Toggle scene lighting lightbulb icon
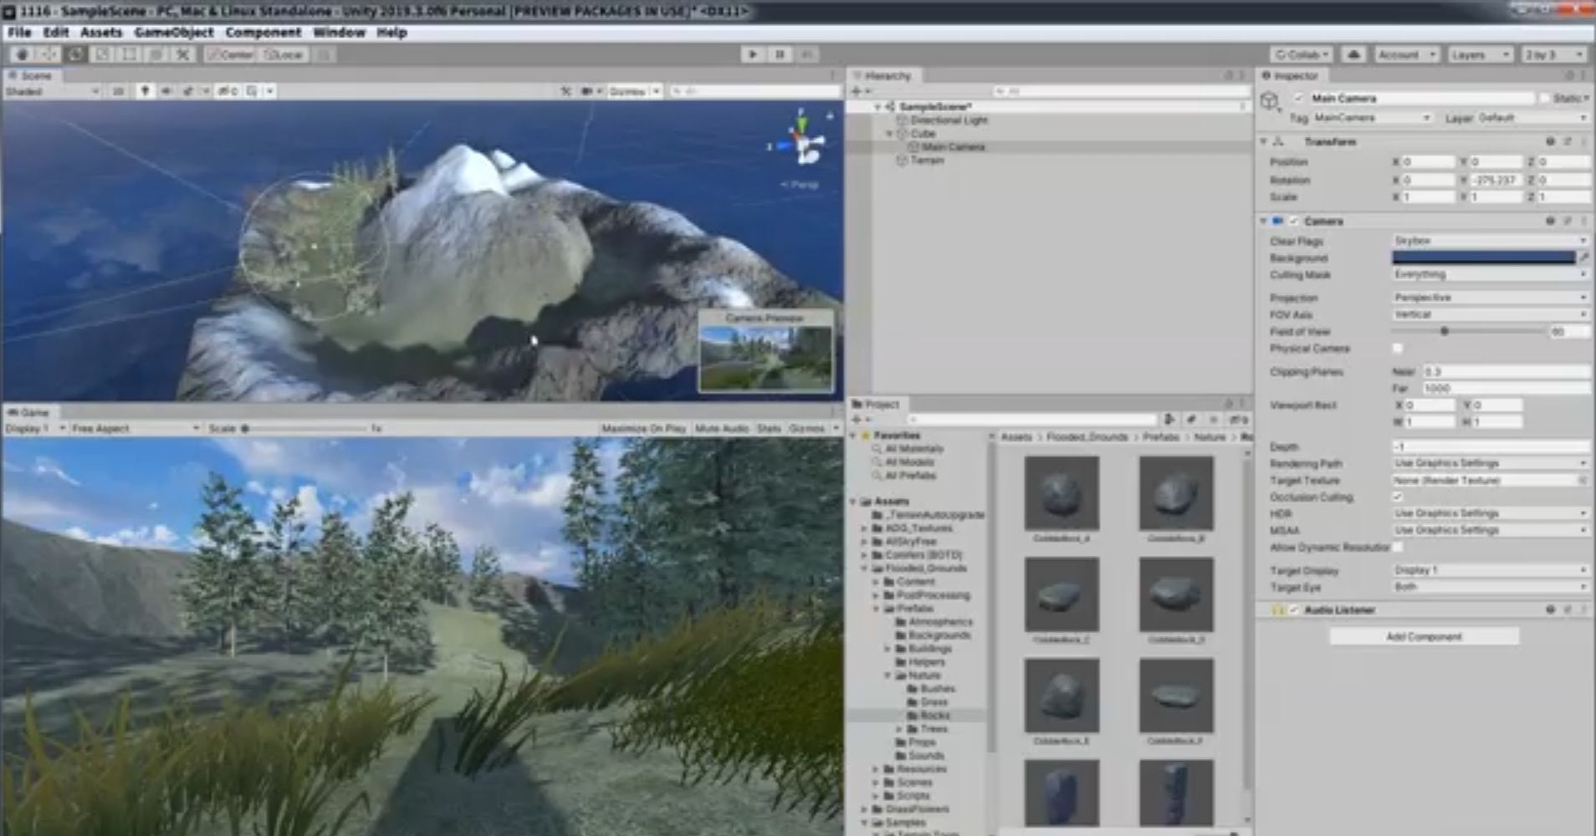Viewport: 1596px width, 836px height. pos(145,91)
